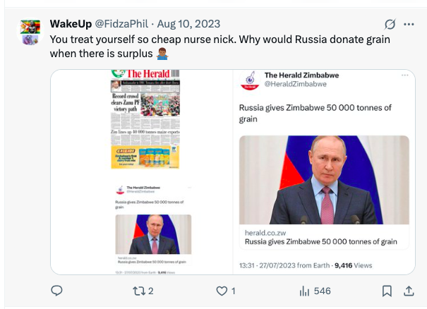Open the tweet's three-dot more menu
The image size is (427, 309).
pyautogui.click(x=409, y=24)
